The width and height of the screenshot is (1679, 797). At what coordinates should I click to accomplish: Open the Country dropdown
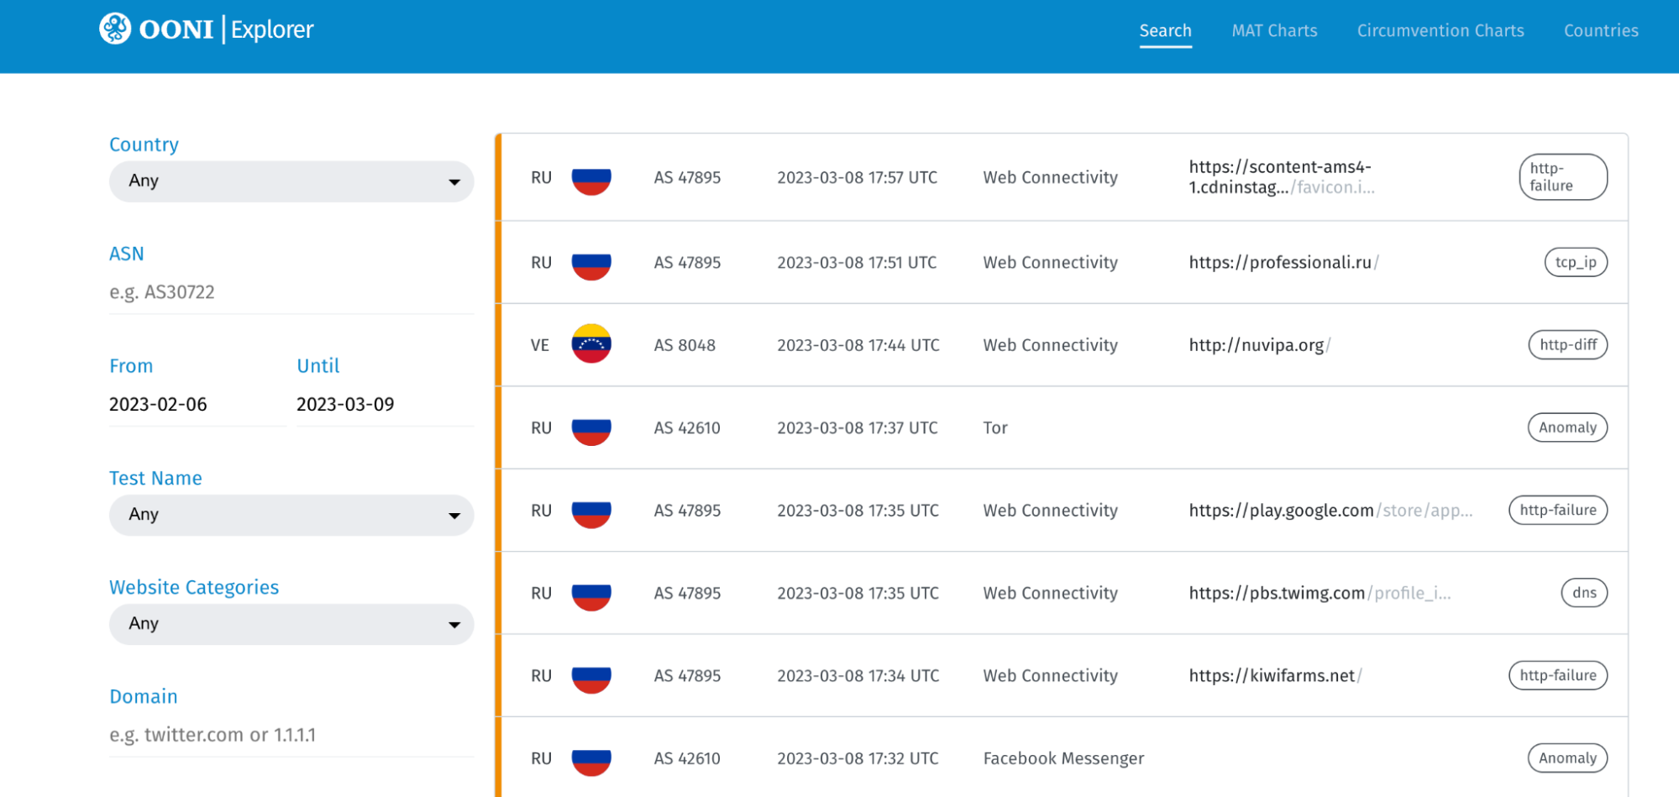tap(291, 181)
